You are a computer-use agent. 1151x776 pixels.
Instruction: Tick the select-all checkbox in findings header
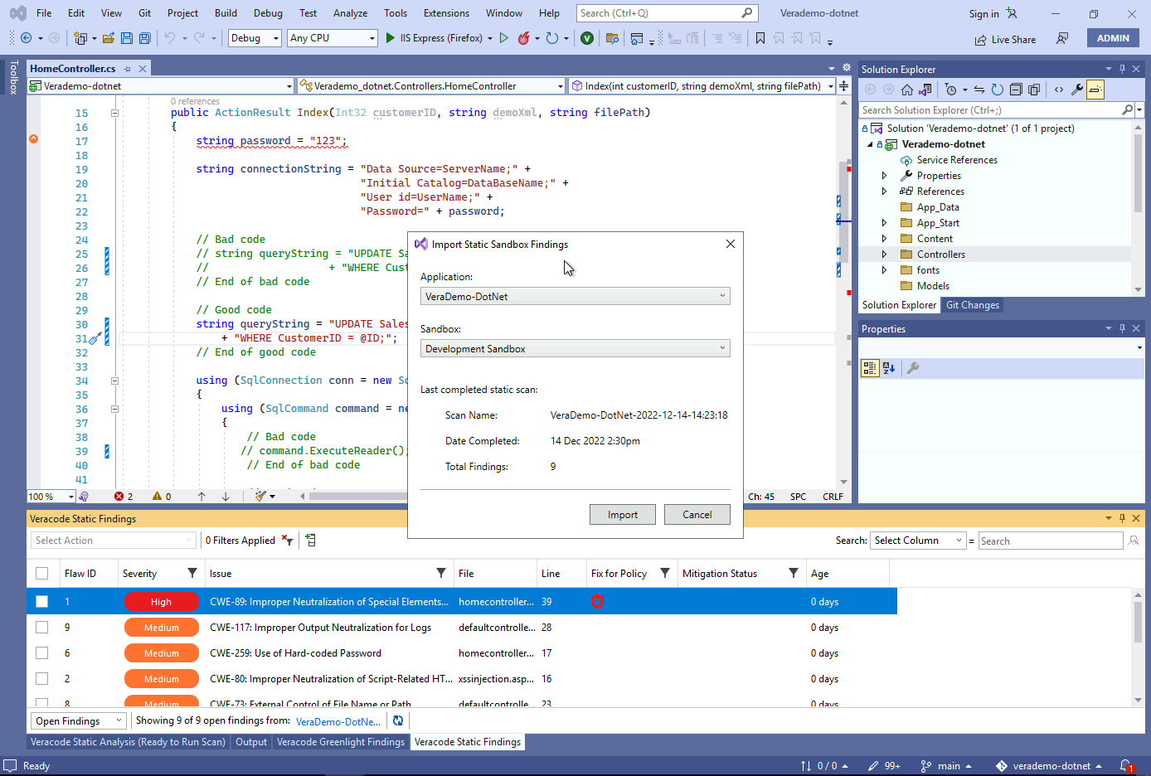coord(41,574)
